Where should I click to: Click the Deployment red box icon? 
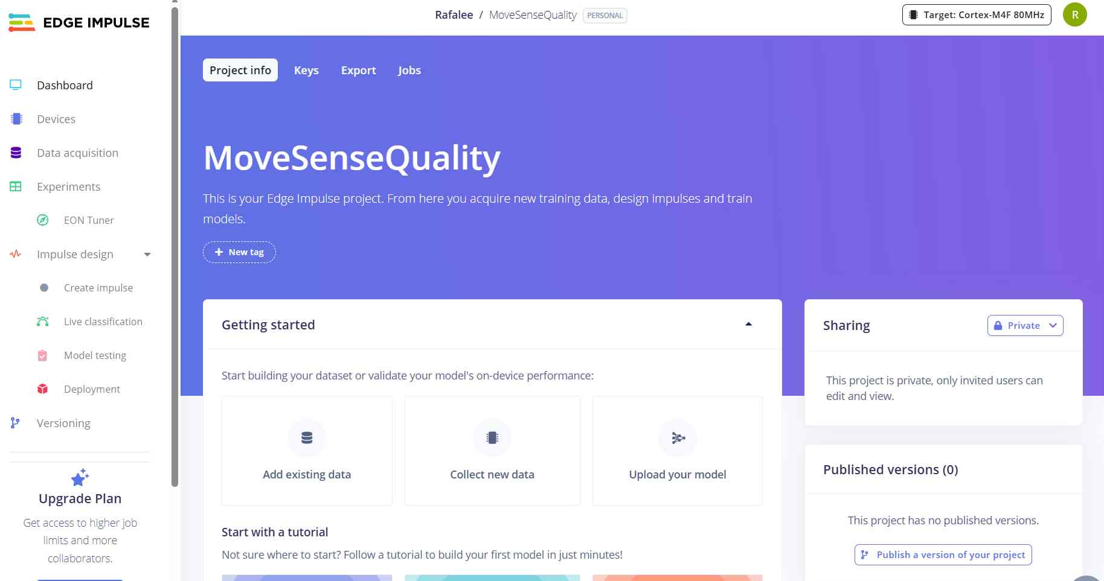[43, 389]
